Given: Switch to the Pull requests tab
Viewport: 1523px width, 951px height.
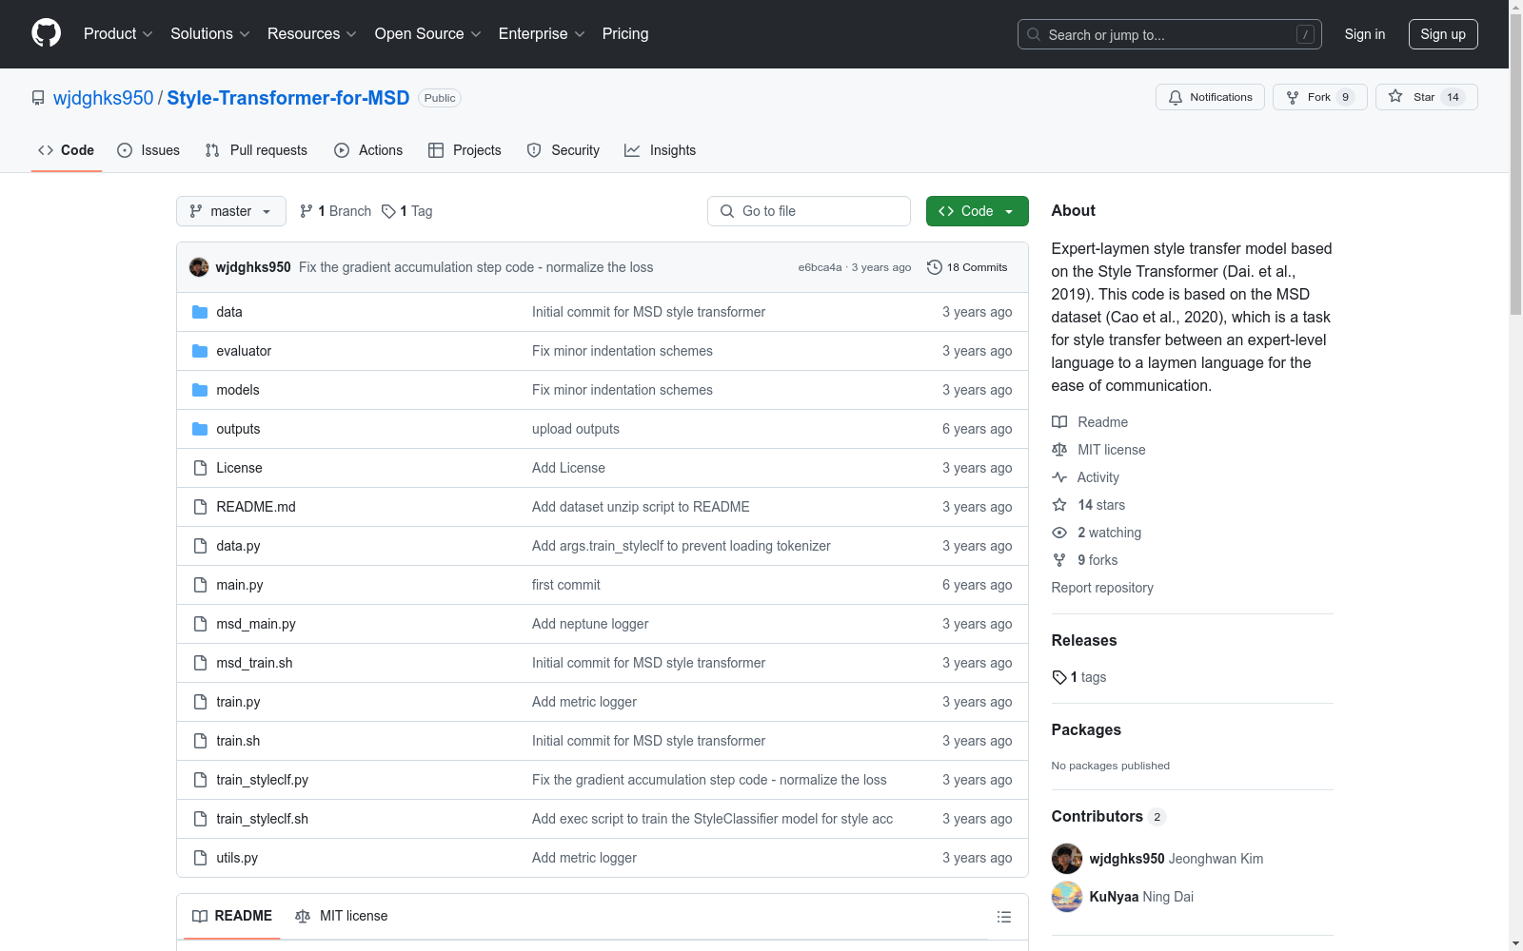Looking at the screenshot, I should click(256, 150).
